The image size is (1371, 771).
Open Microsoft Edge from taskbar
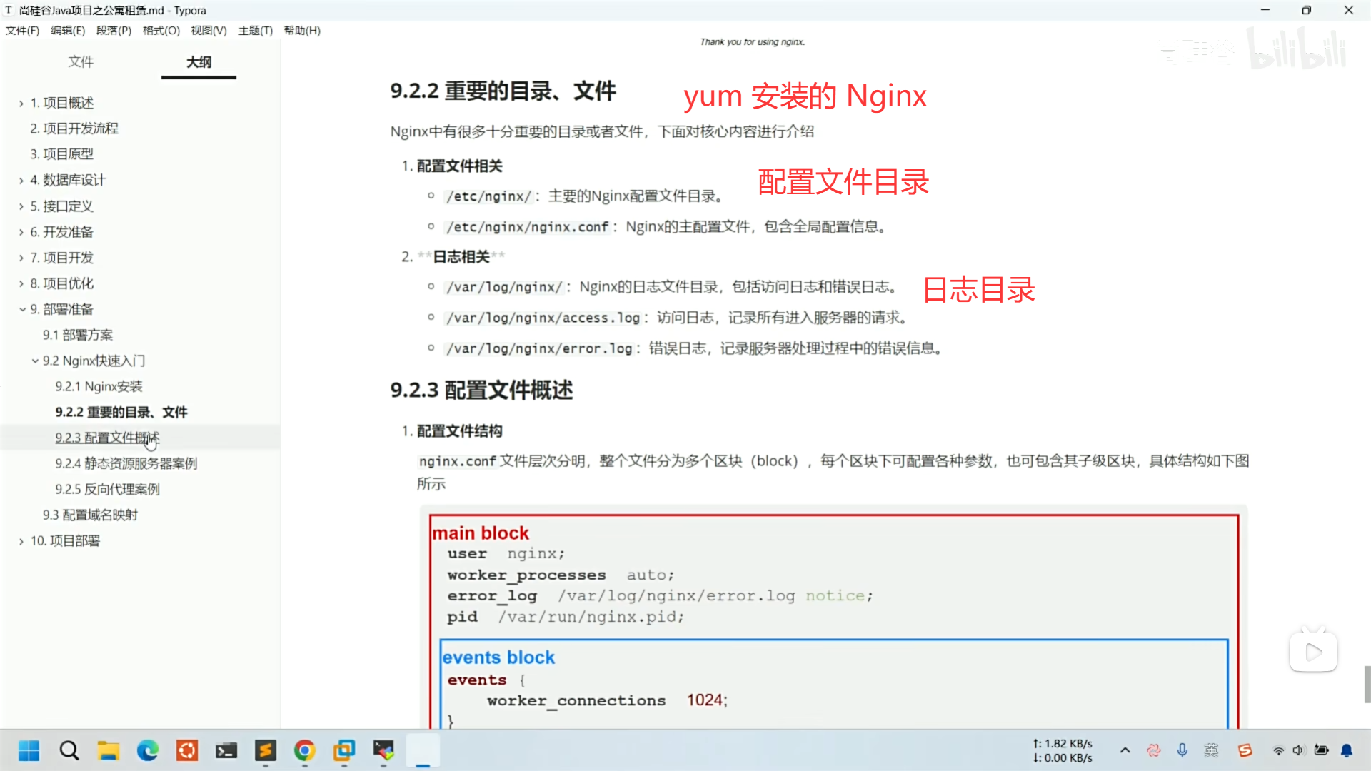[x=148, y=750]
